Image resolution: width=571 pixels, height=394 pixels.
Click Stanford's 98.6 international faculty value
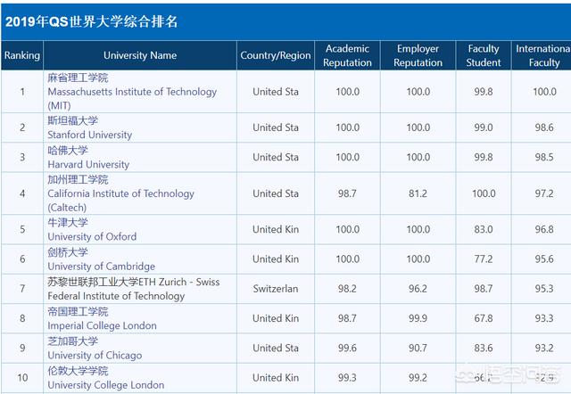point(544,127)
